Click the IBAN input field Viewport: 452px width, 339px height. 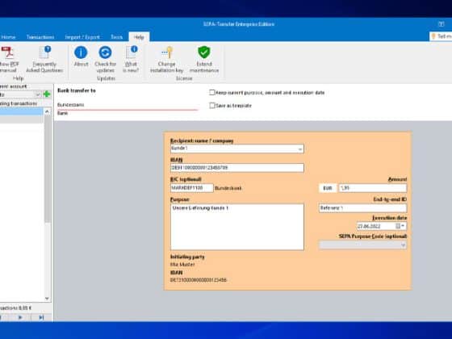click(237, 168)
